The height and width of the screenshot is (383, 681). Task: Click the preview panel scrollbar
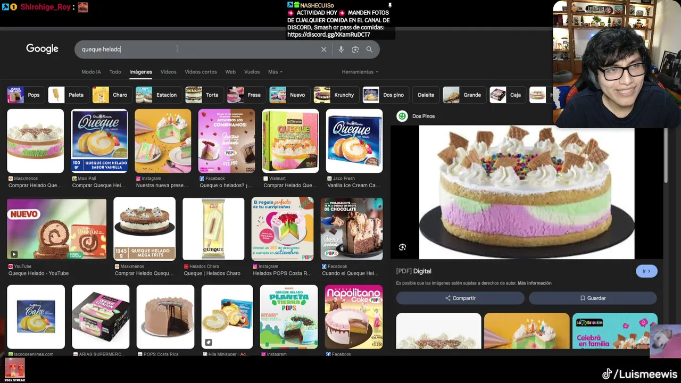click(x=666, y=154)
